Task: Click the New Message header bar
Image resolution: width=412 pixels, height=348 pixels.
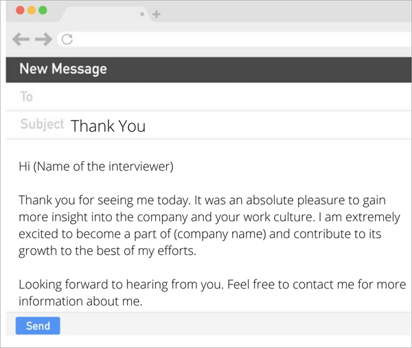Action: coord(209,69)
